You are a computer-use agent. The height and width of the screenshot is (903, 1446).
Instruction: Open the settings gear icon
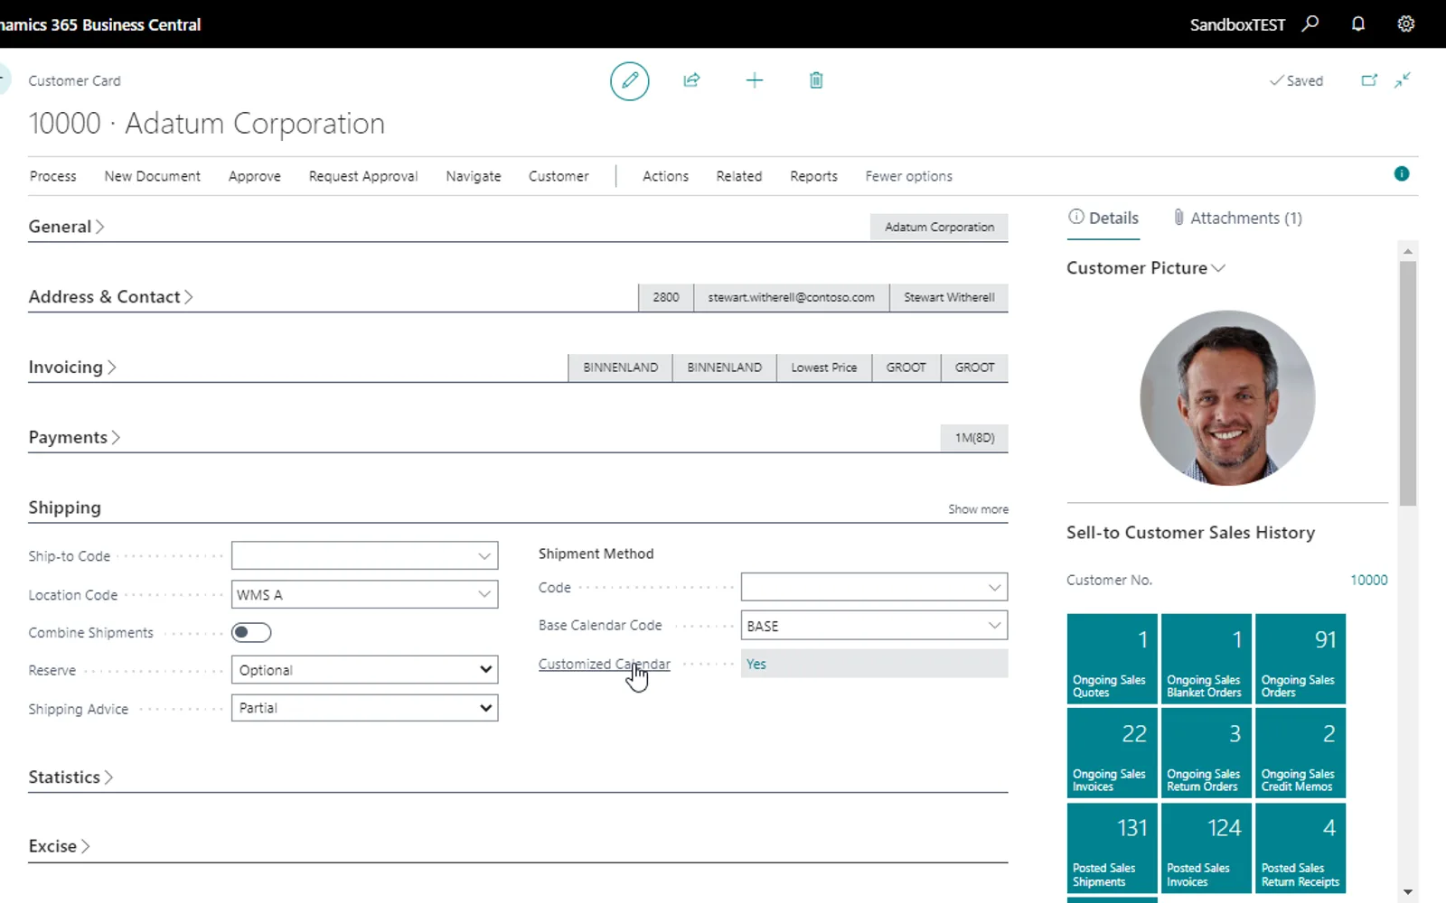1406,24
